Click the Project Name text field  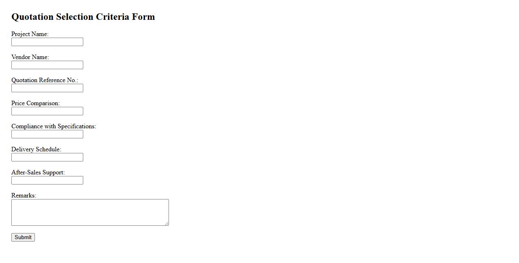point(47,42)
